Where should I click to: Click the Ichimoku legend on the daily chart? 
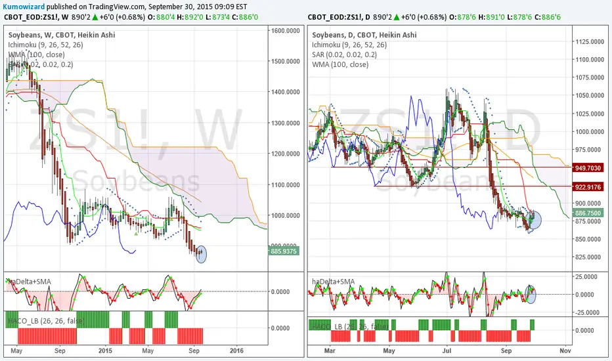point(349,45)
